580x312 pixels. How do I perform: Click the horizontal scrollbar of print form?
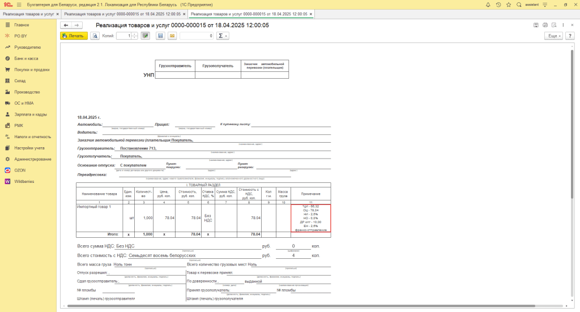coord(301,306)
